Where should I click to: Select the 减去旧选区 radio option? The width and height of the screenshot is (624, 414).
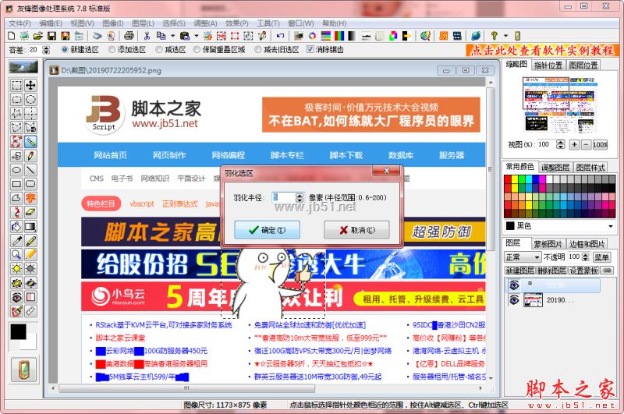[x=277, y=50]
